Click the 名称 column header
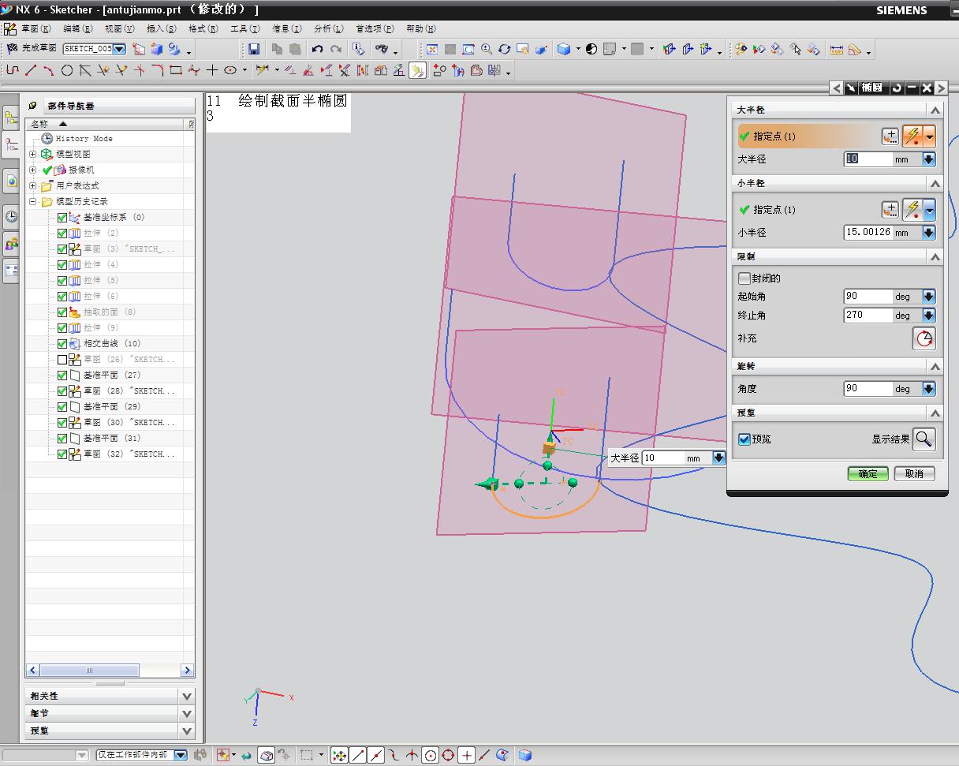Screen dimensions: 959x766 pyautogui.click(x=104, y=124)
